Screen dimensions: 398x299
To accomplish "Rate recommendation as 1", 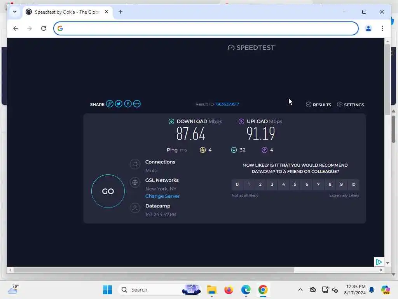I will coord(249,184).
